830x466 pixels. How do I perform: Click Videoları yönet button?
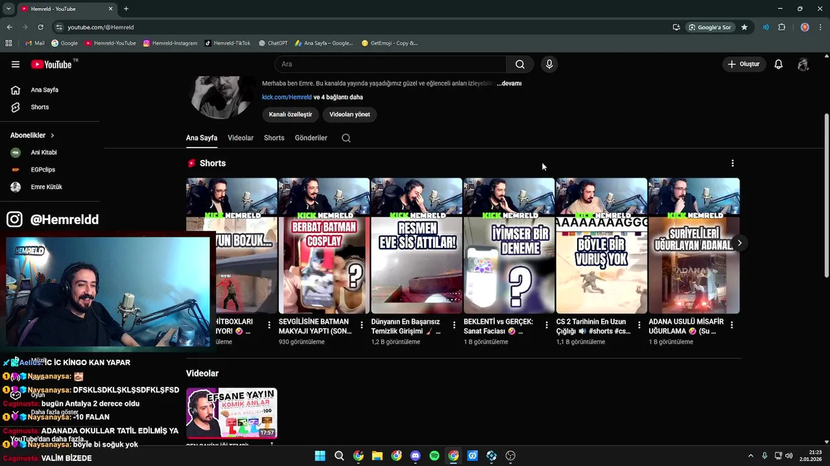coord(350,115)
